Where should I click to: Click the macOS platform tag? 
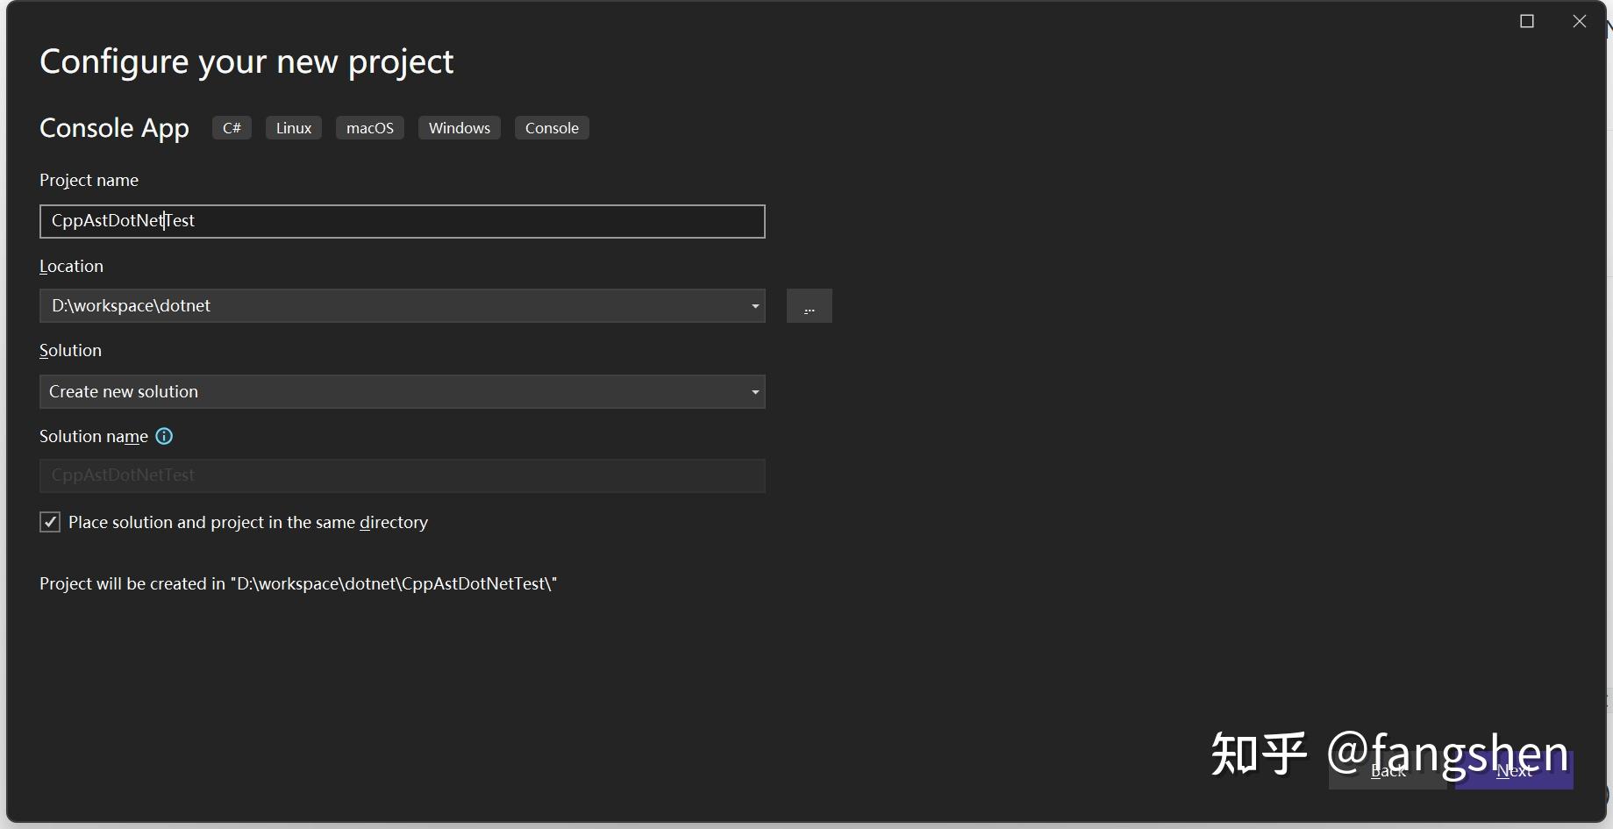coord(369,128)
